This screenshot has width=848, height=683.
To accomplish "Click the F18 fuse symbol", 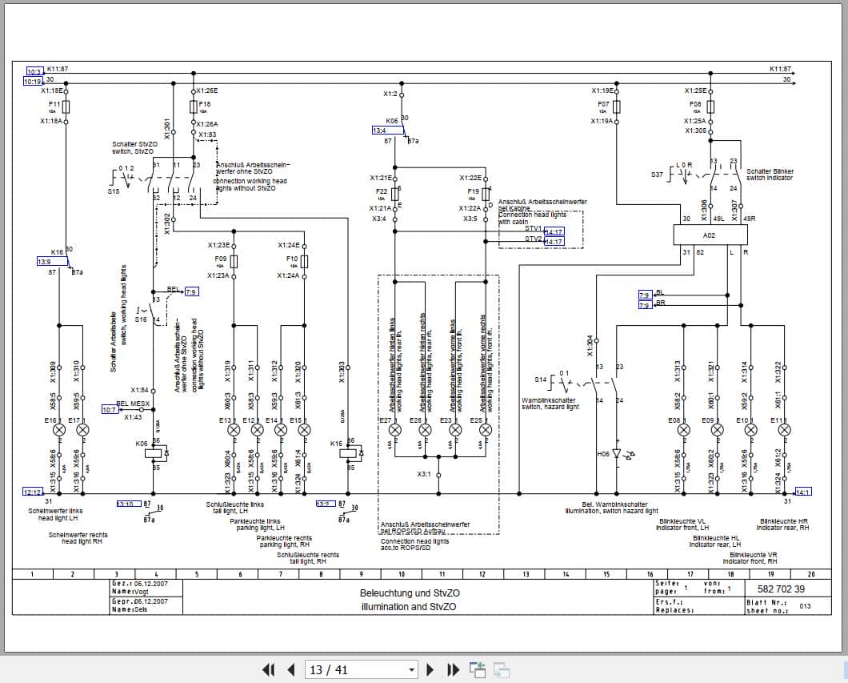I will tap(193, 106).
